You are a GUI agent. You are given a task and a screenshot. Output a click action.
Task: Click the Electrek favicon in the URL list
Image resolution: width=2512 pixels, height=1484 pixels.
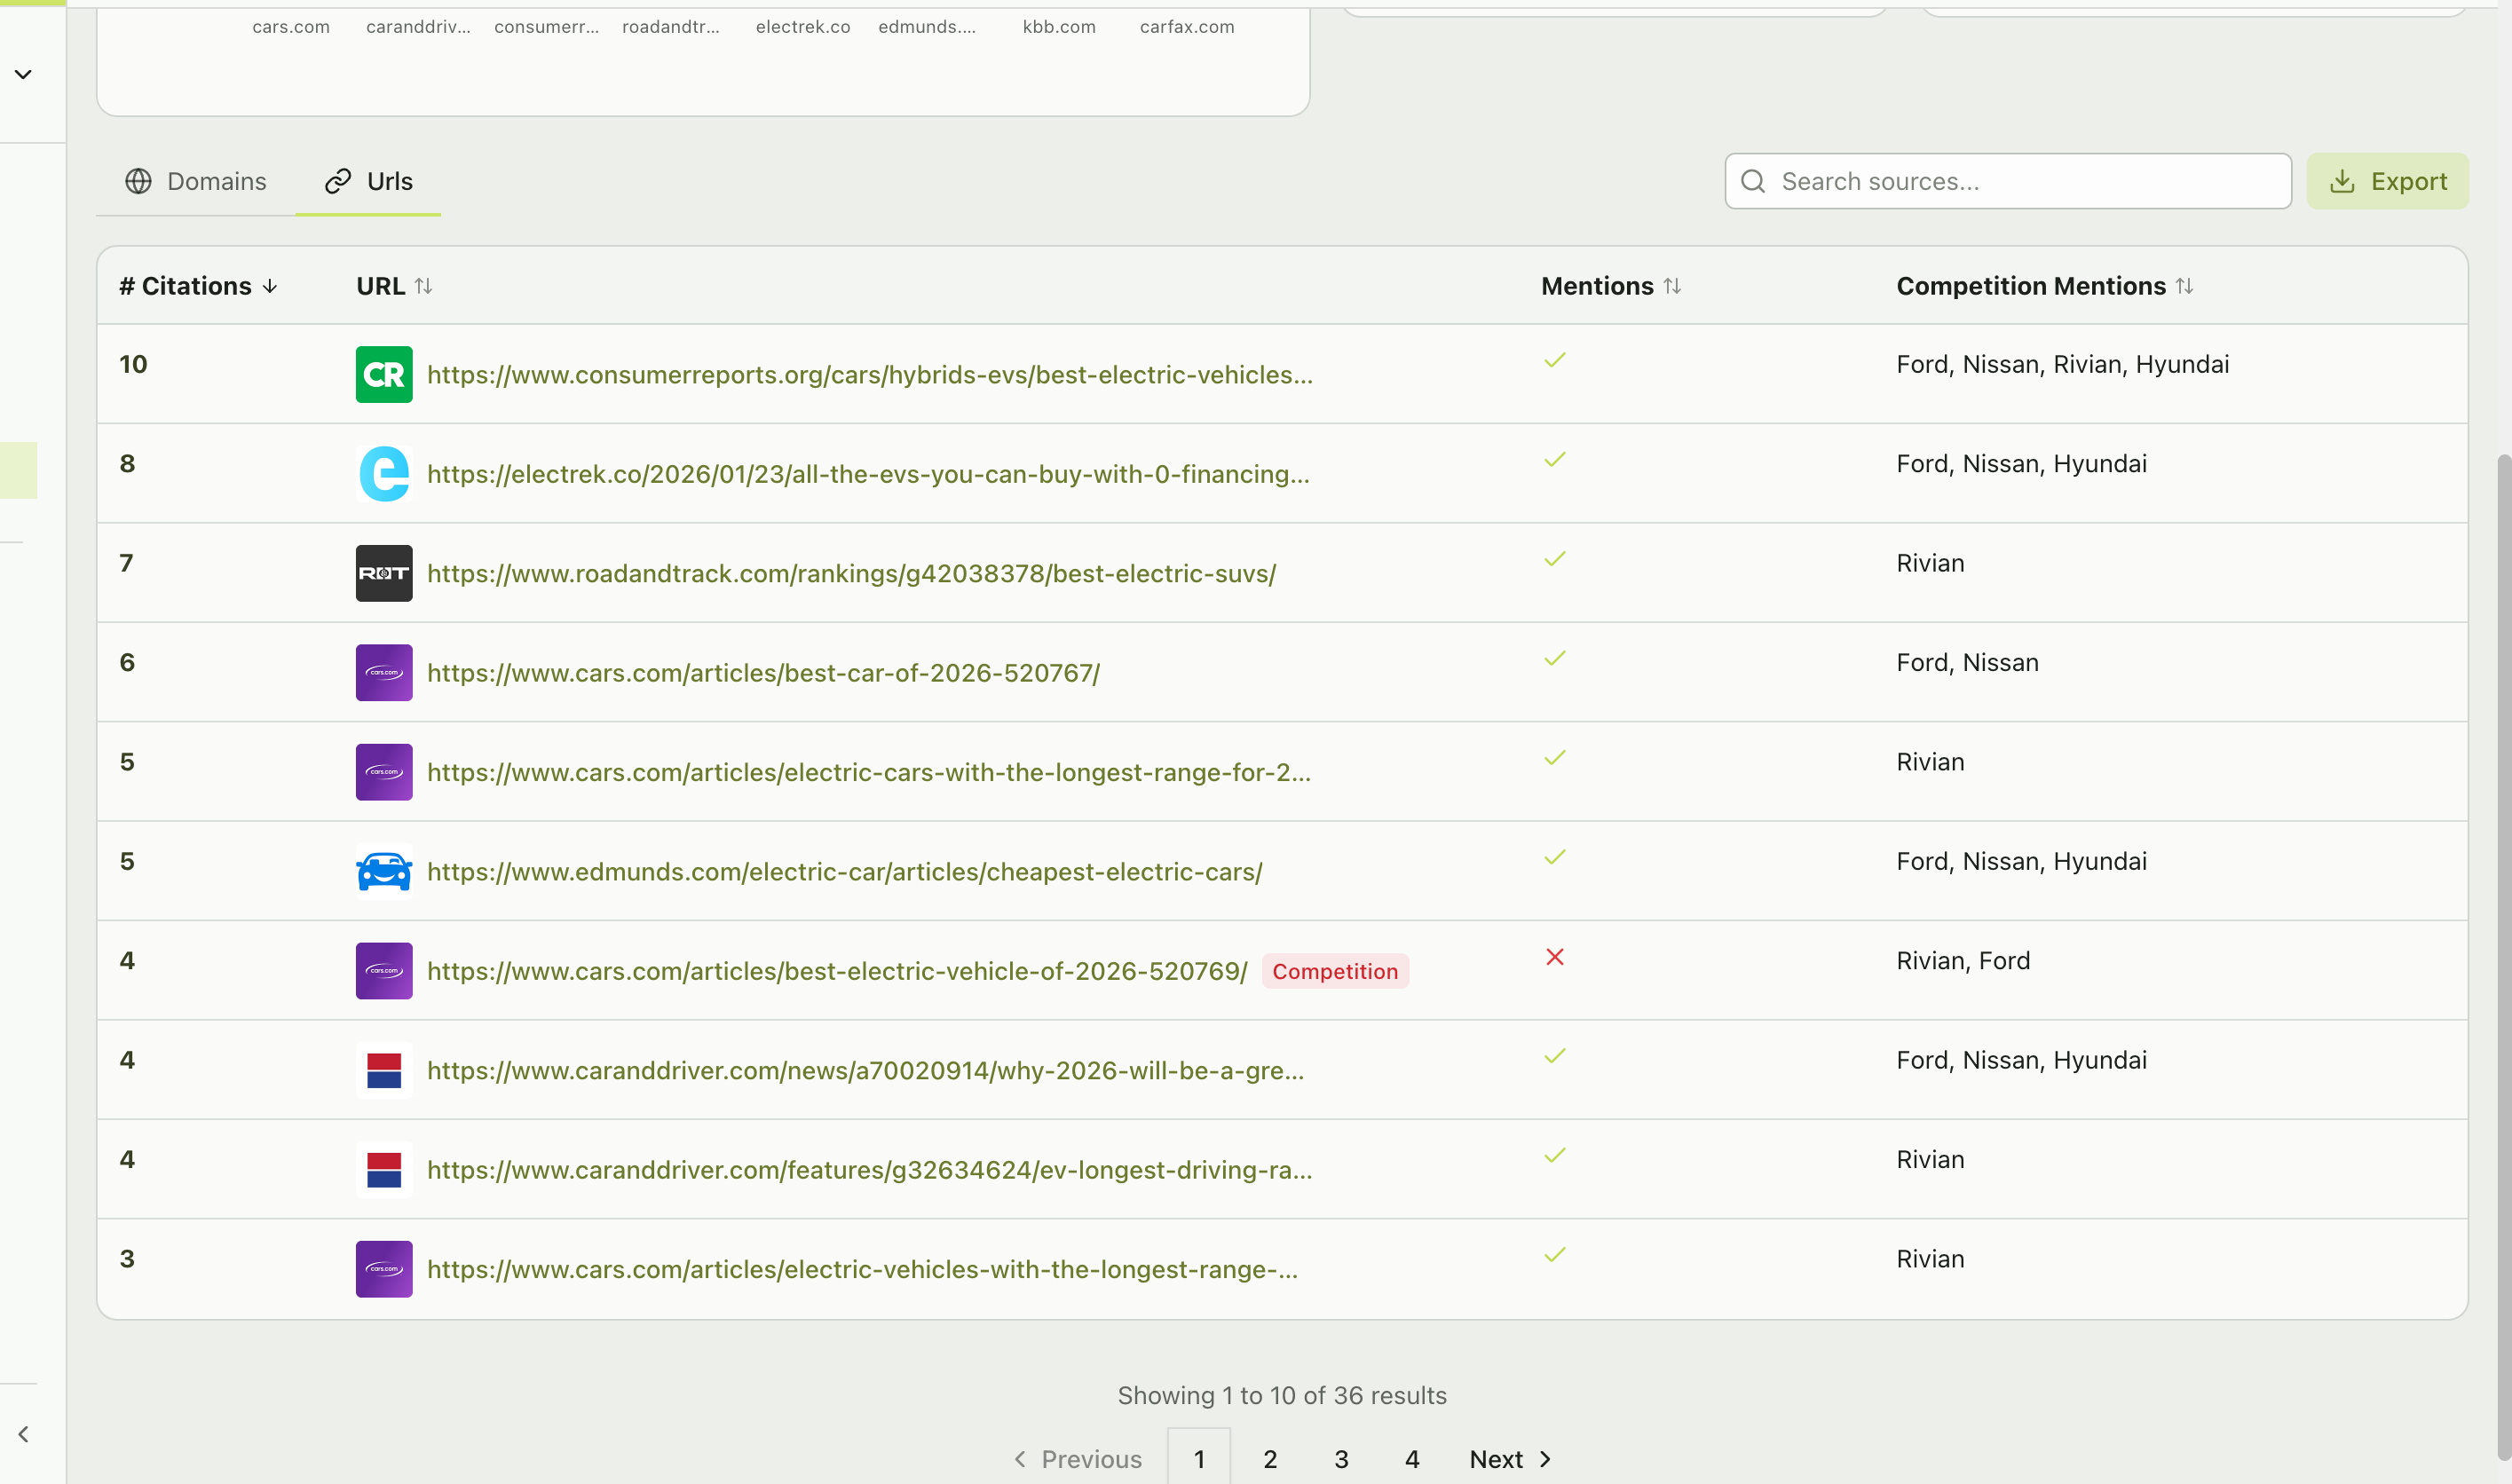click(x=384, y=473)
